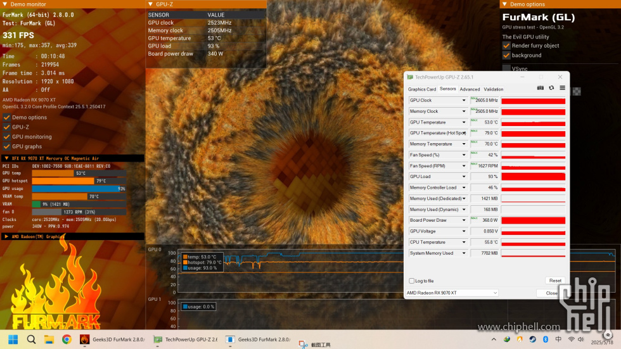Open the taskbar date clock 2025/5/18
Screen dimensions: 621x349
click(x=602, y=343)
